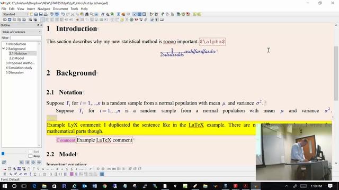Toggle the math toolbar button

tap(139, 14)
